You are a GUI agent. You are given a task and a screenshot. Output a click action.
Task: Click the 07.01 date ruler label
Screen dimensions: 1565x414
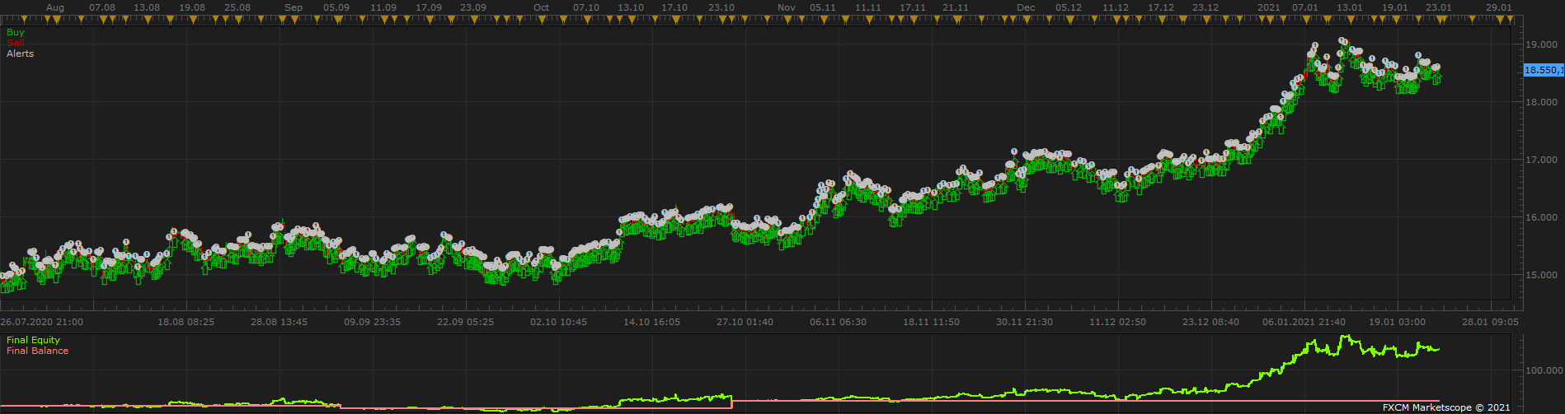click(1305, 7)
